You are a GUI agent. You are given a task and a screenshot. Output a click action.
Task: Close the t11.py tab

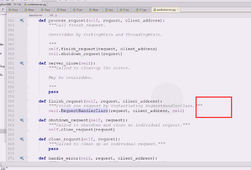(149, 10)
